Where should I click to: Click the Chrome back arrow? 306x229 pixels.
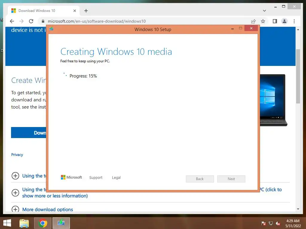(12, 21)
